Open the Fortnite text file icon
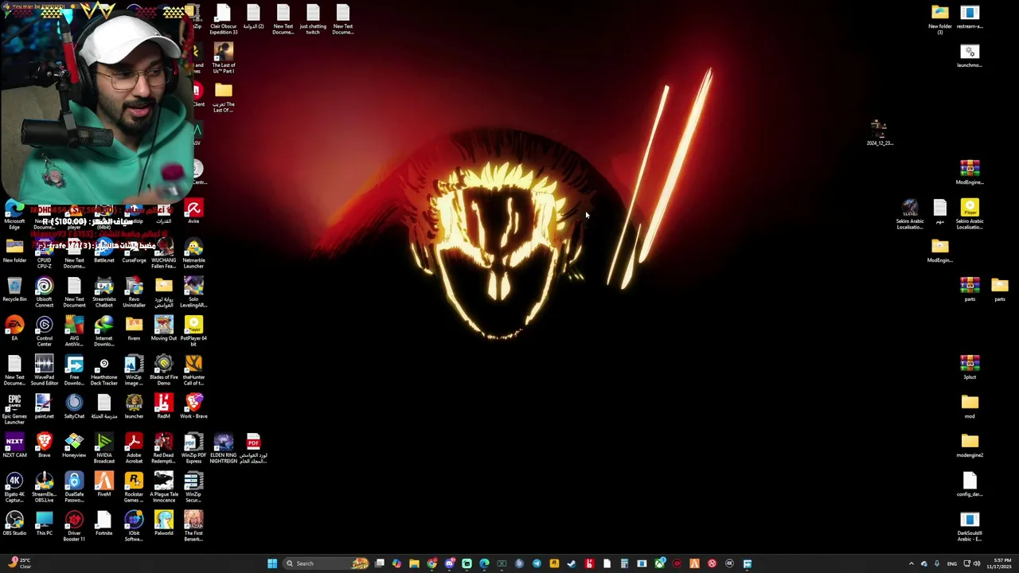 pos(104,524)
